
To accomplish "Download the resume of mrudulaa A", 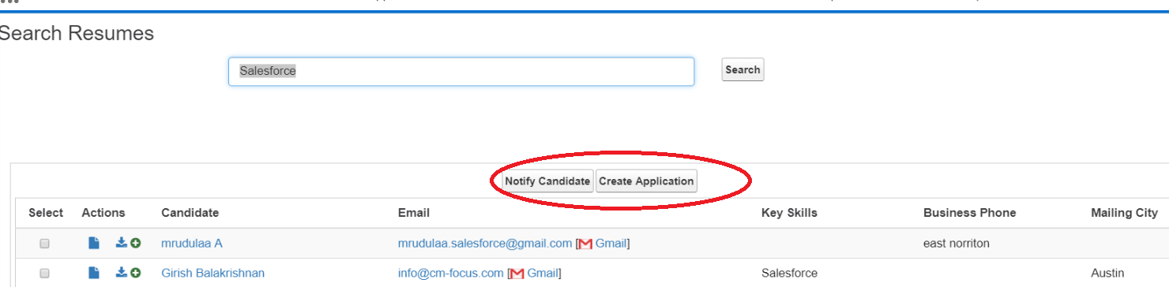I will point(121,244).
